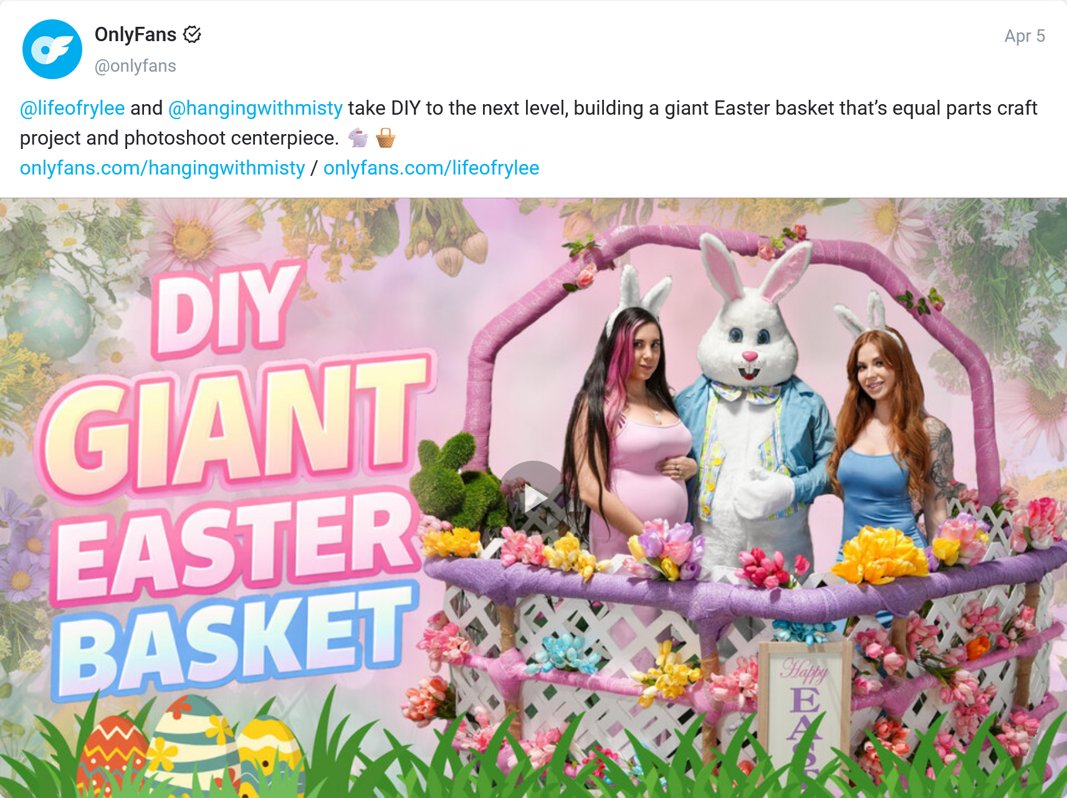The height and width of the screenshot is (798, 1067).
Task: Click the verified badge next to OnlyFans
Action: click(192, 35)
